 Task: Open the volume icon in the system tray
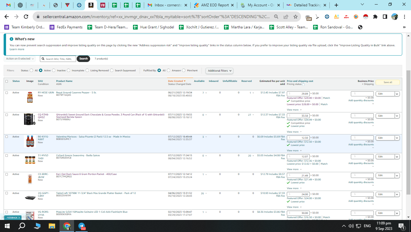351,226
